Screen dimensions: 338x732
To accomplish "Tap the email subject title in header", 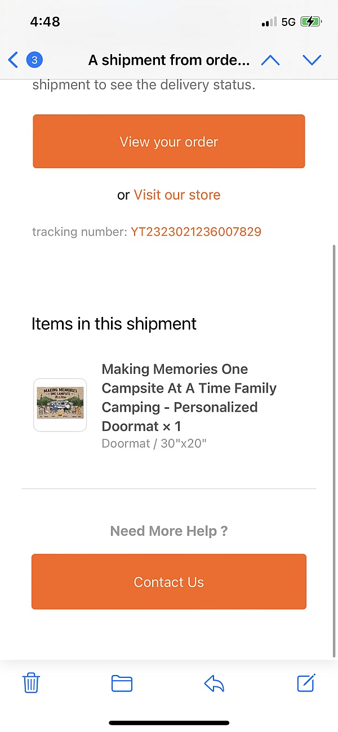I will coord(169,60).
